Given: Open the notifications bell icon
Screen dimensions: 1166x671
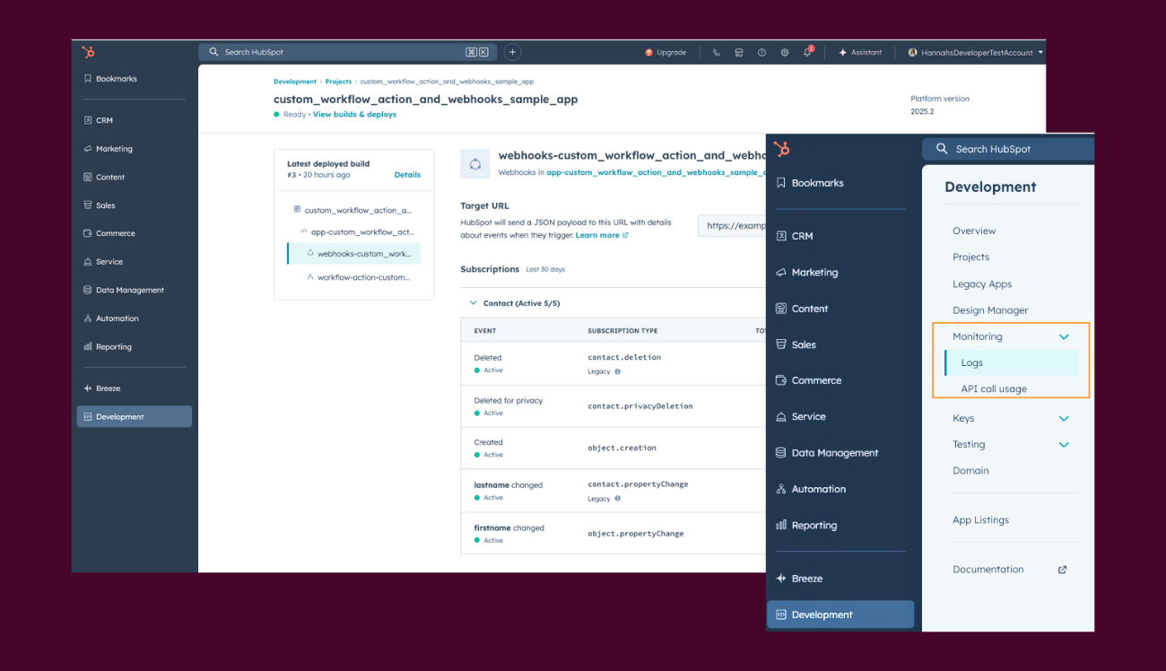Looking at the screenshot, I should [x=807, y=53].
